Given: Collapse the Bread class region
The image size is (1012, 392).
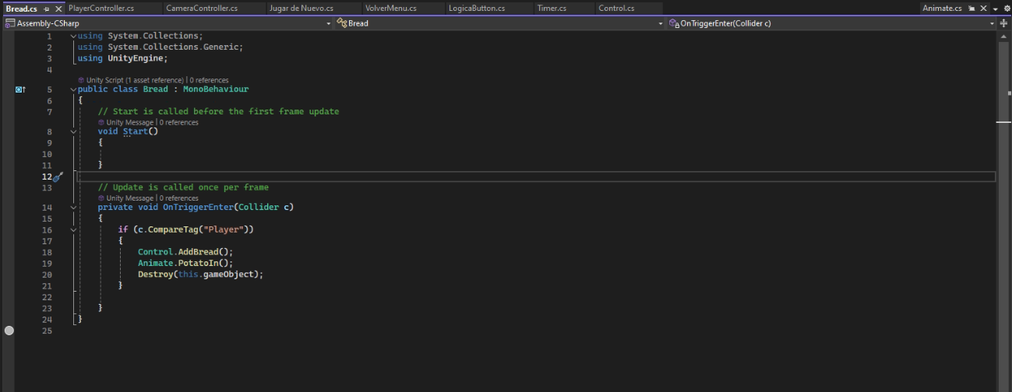Looking at the screenshot, I should [73, 89].
